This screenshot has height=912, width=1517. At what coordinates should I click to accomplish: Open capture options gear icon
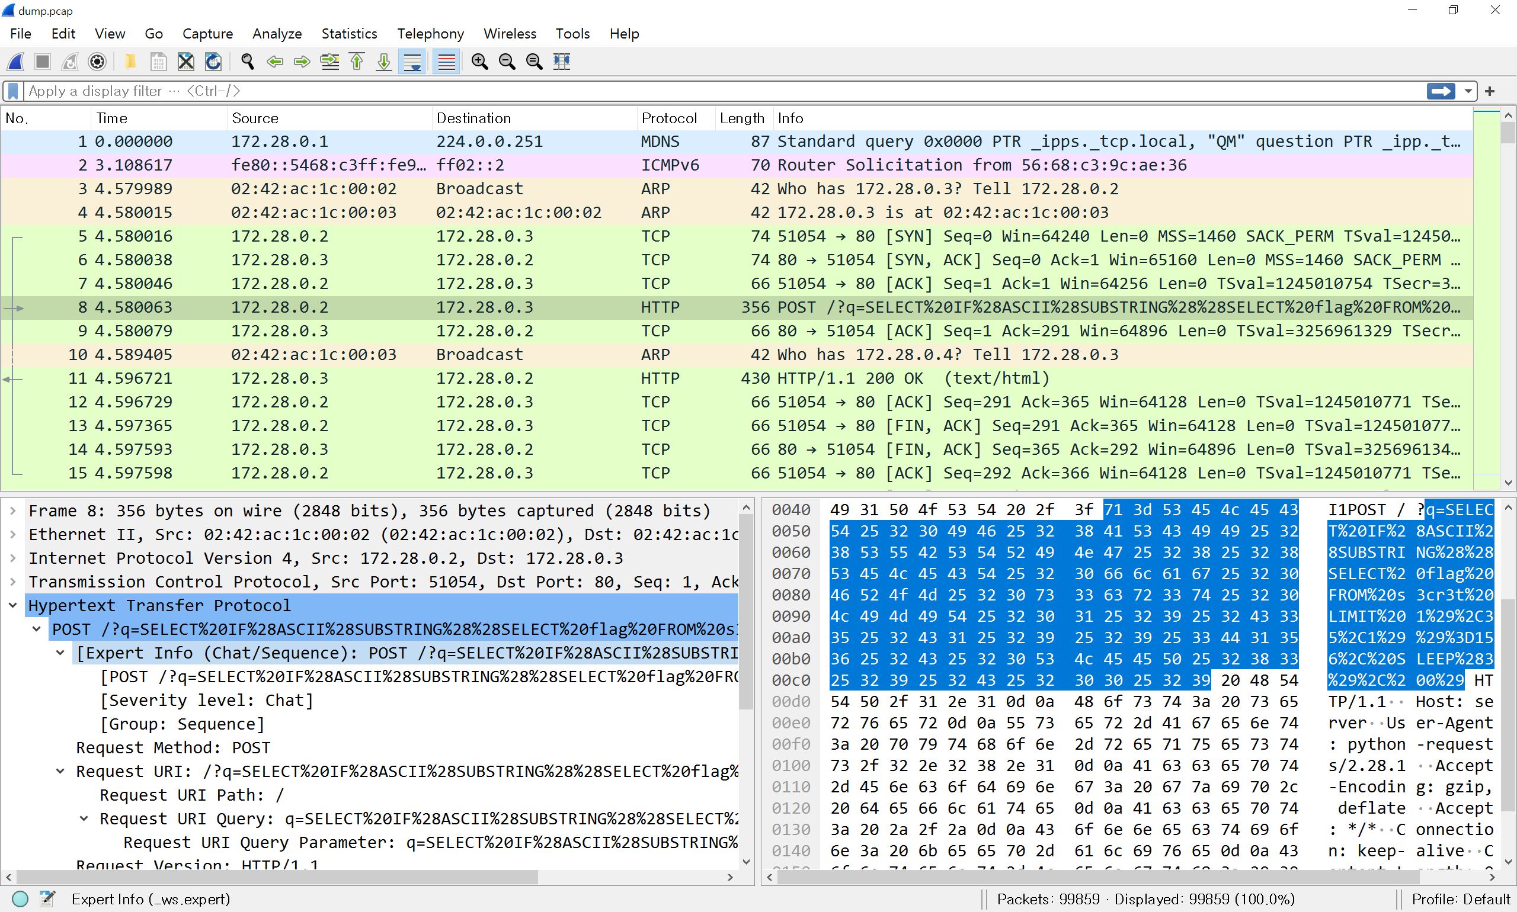coord(97,62)
